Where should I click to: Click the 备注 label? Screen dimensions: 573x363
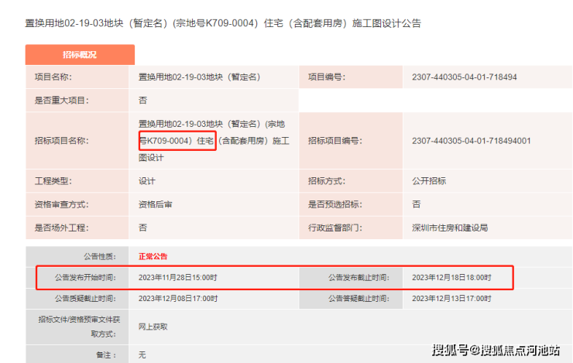coord(106,355)
